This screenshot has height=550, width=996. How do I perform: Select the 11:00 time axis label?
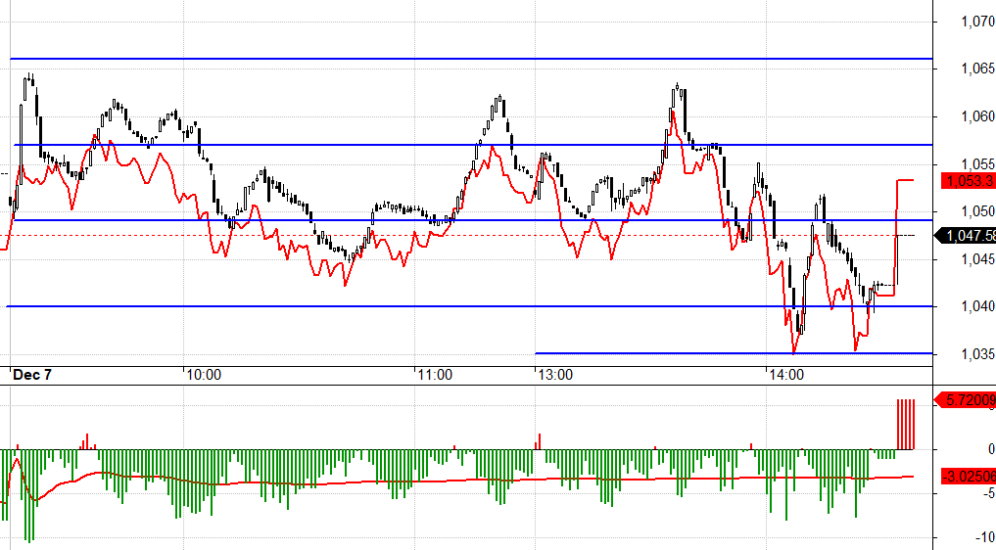point(434,375)
